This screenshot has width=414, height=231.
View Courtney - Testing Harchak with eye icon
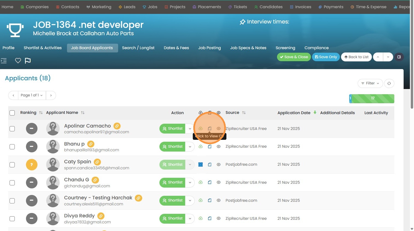coord(218,200)
